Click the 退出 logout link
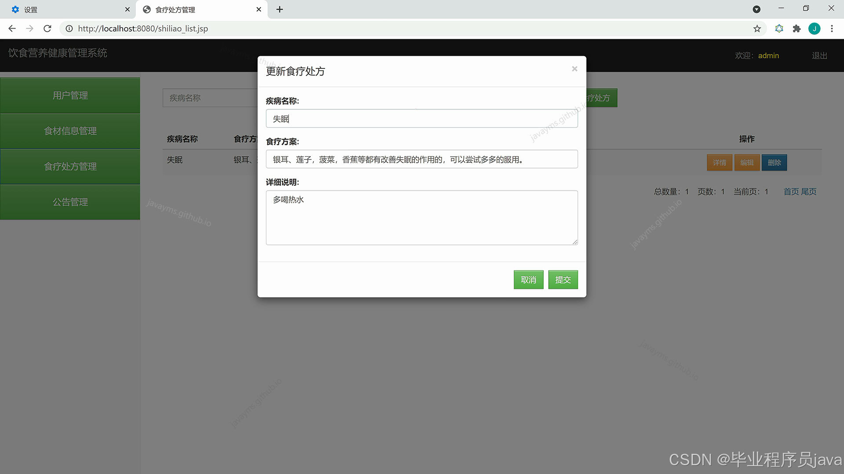This screenshot has height=474, width=844. [x=819, y=56]
